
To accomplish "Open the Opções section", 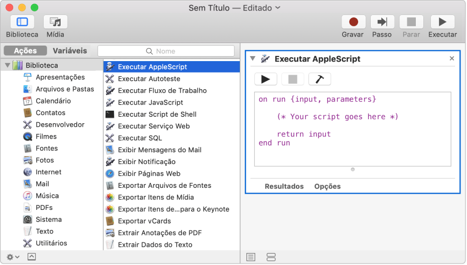I will point(327,186).
